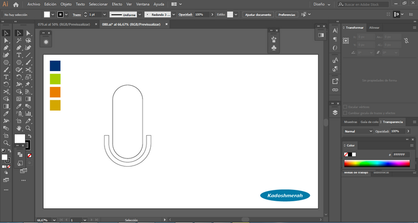Open the Color panel options menu
The width and height of the screenshot is (418, 223).
[412, 145]
